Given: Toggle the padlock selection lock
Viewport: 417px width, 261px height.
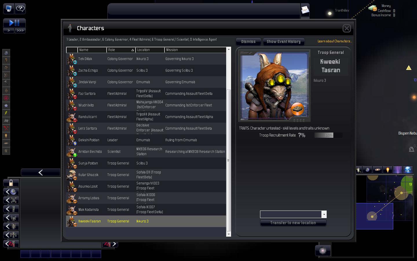Looking at the screenshot, I should point(11,183).
